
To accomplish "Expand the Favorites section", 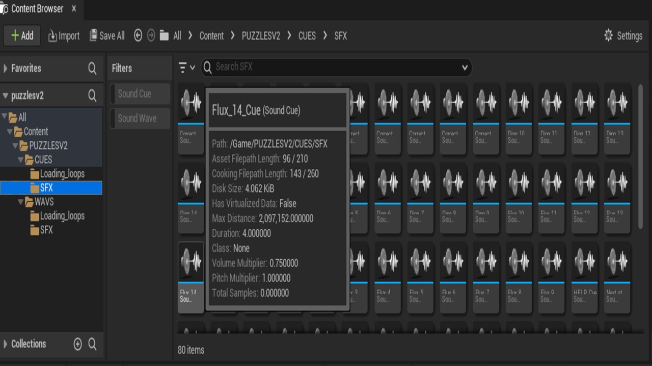I will 6,68.
